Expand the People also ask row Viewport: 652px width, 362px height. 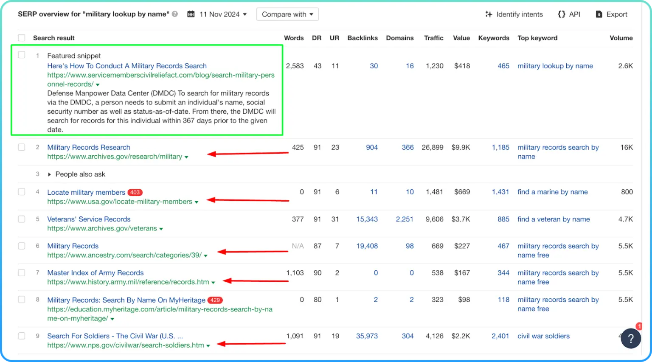(x=49, y=174)
